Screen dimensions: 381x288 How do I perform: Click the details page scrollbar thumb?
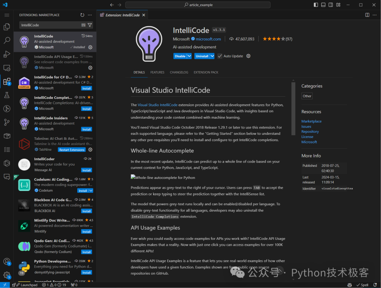[293, 108]
